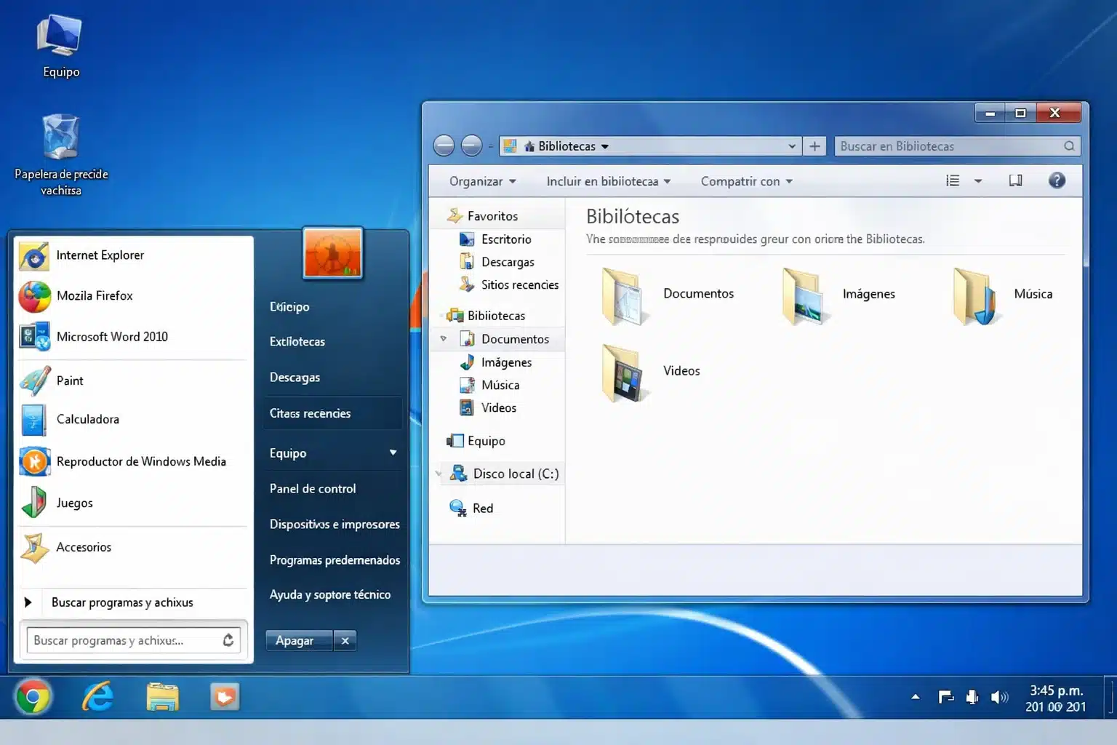Click the help question mark icon in Explorer

(x=1057, y=180)
